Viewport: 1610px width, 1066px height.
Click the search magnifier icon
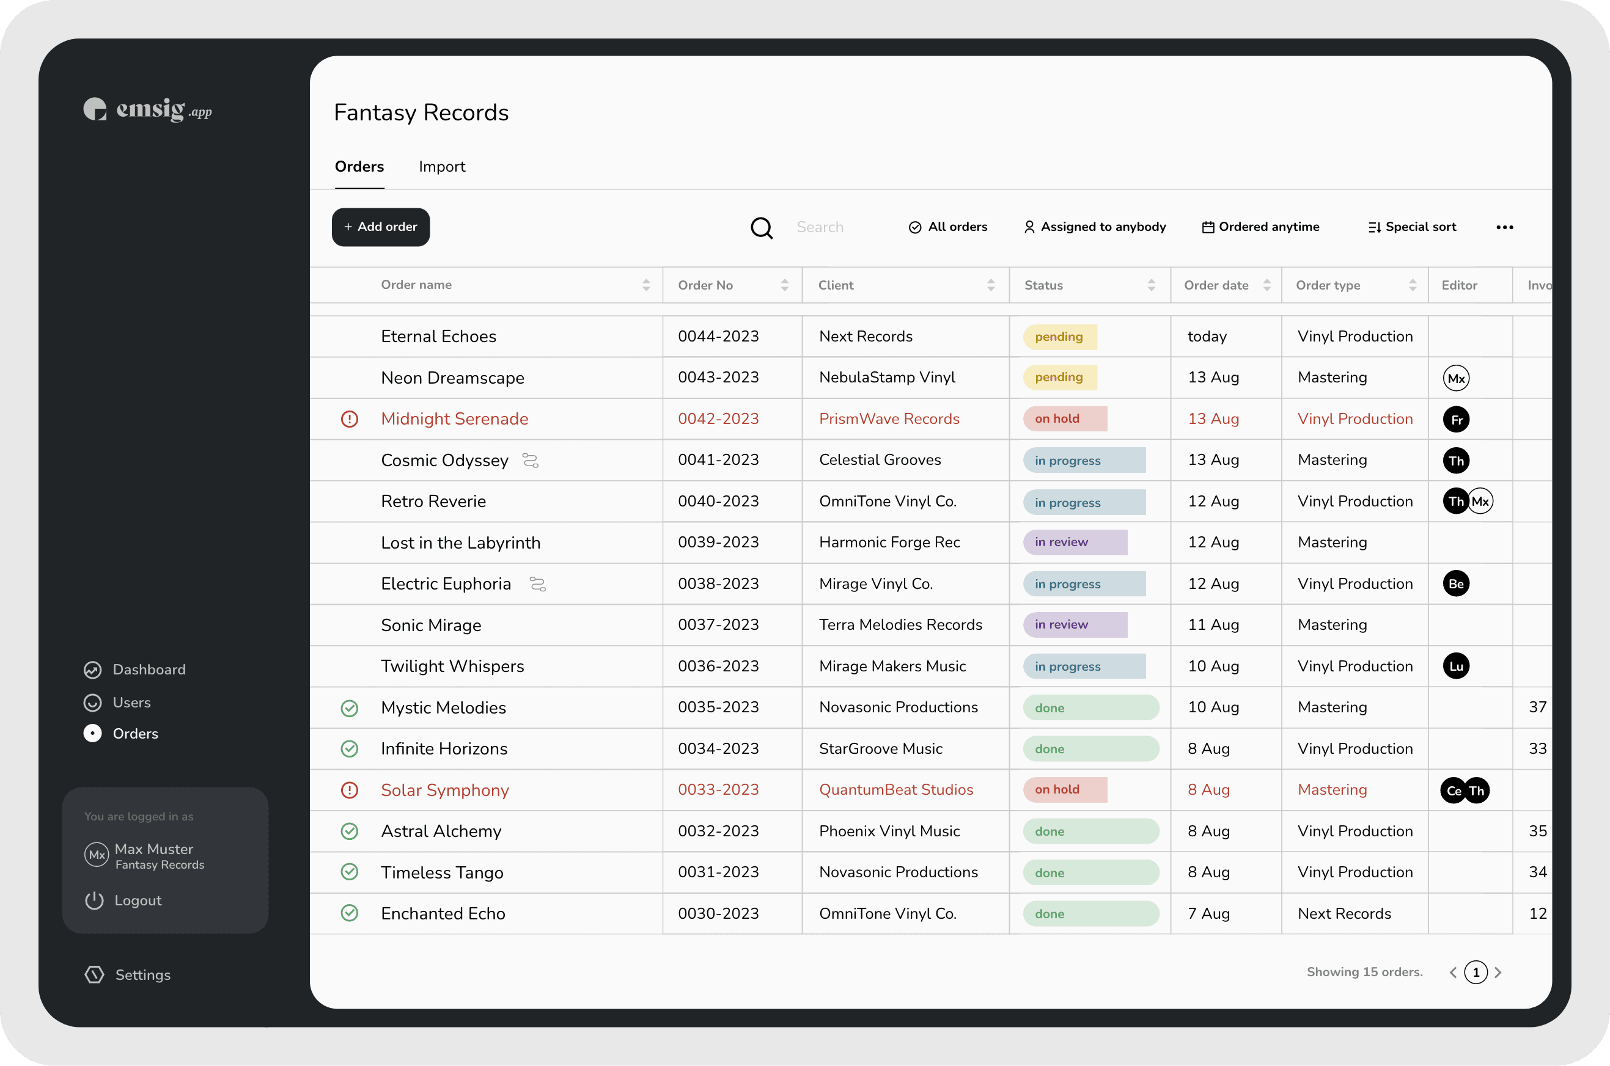(x=762, y=227)
